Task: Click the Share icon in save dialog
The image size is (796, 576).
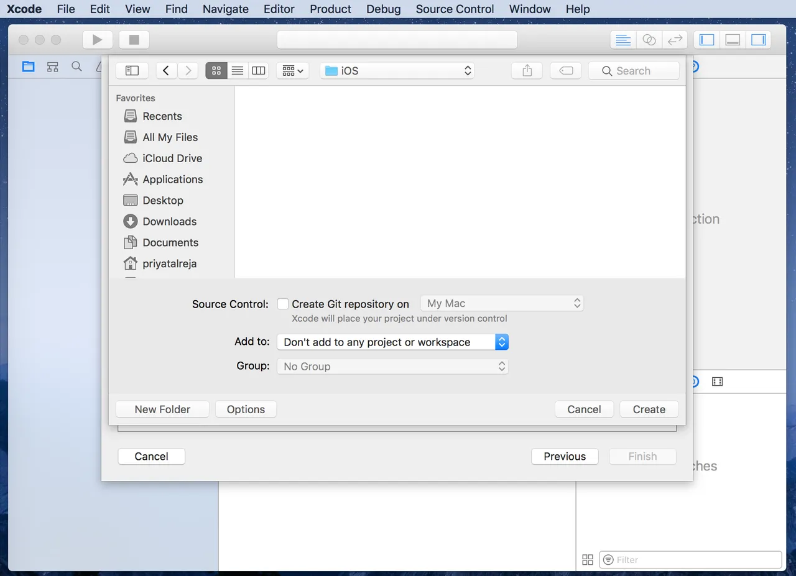Action: click(x=527, y=71)
